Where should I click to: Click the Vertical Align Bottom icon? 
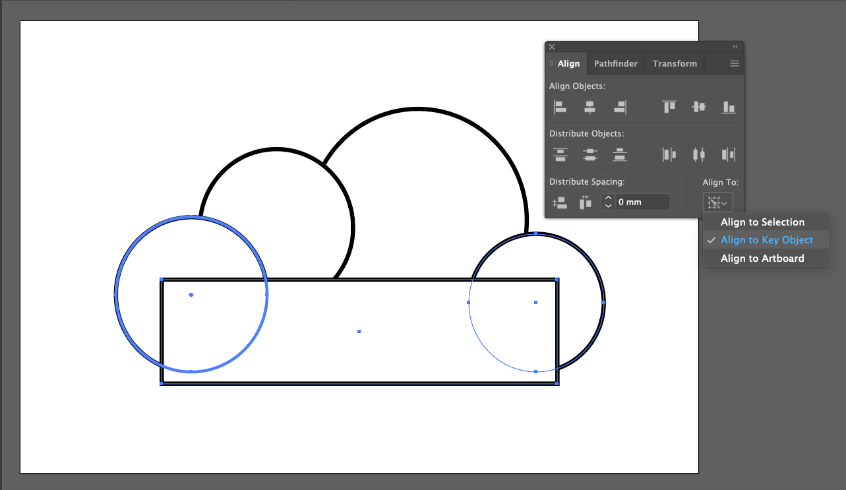(x=728, y=107)
